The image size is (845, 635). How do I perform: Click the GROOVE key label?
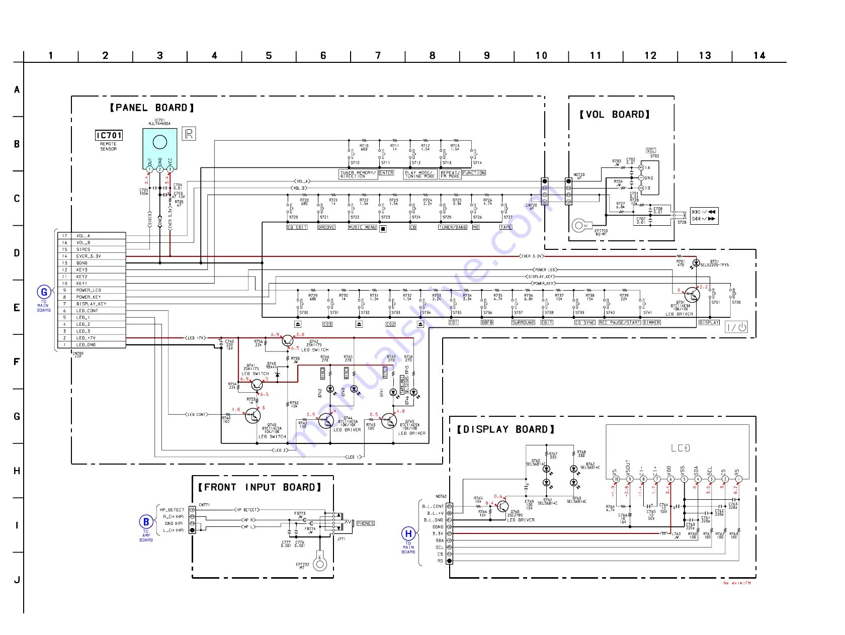pos(326,227)
